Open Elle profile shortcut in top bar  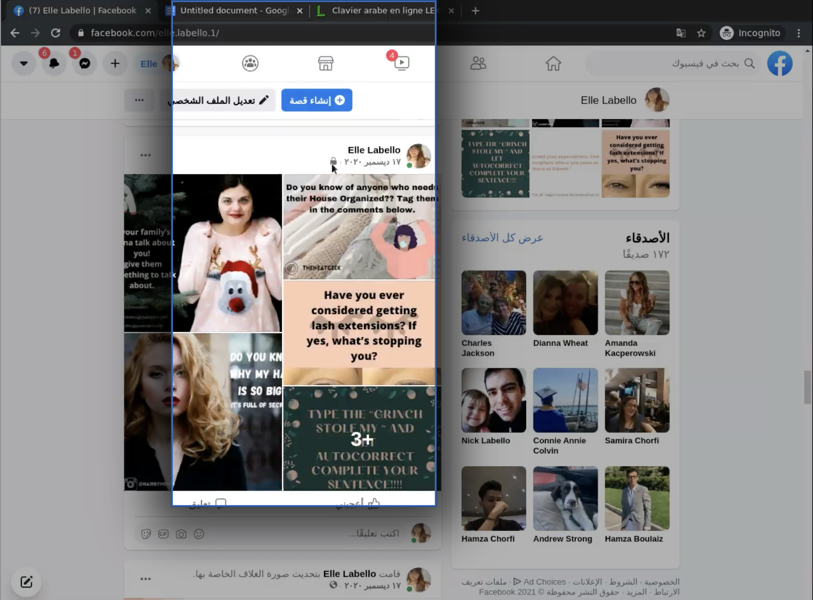159,64
